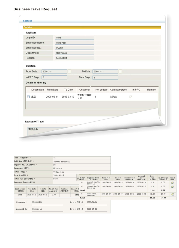Click the Task ID cell 47
Screen dimensions: 179x248
tap(82, 194)
